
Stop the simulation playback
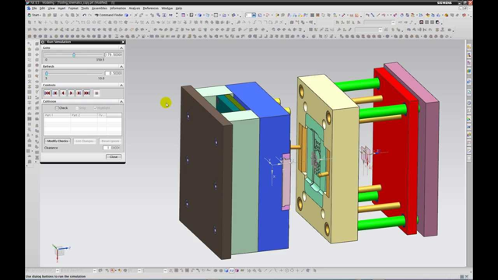[96, 93]
